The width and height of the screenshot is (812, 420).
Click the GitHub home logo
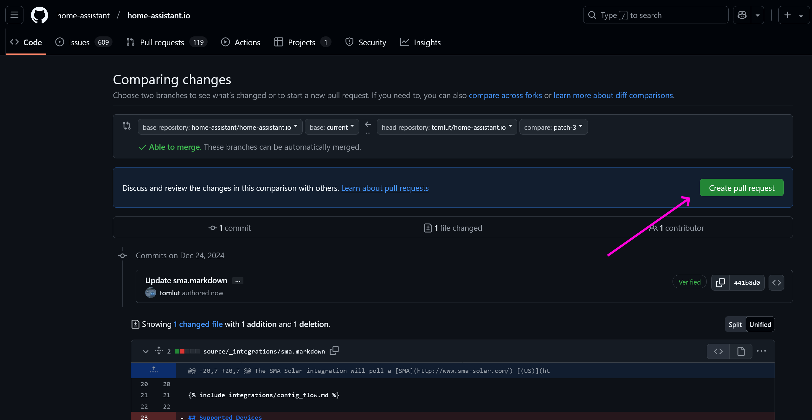(x=39, y=15)
